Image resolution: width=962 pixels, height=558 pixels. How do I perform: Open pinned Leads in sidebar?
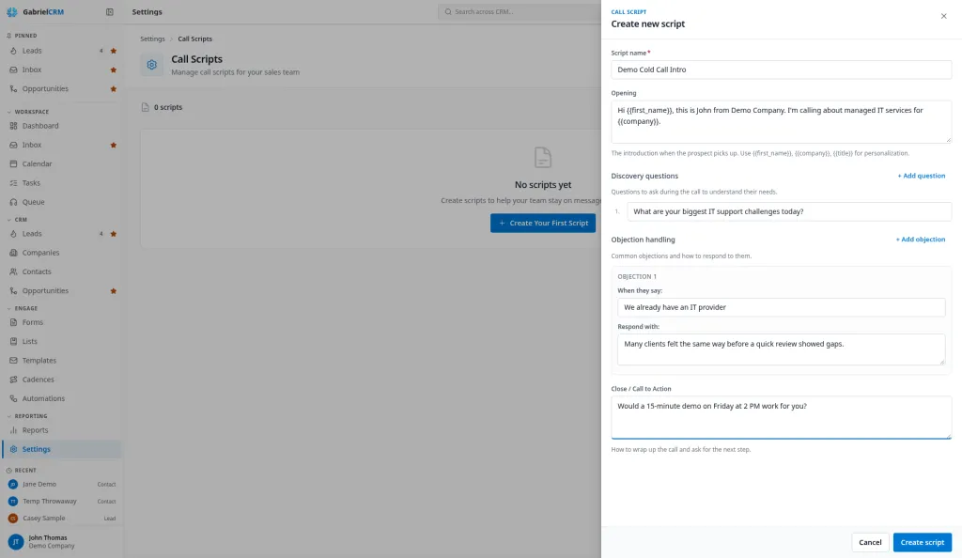click(x=32, y=51)
